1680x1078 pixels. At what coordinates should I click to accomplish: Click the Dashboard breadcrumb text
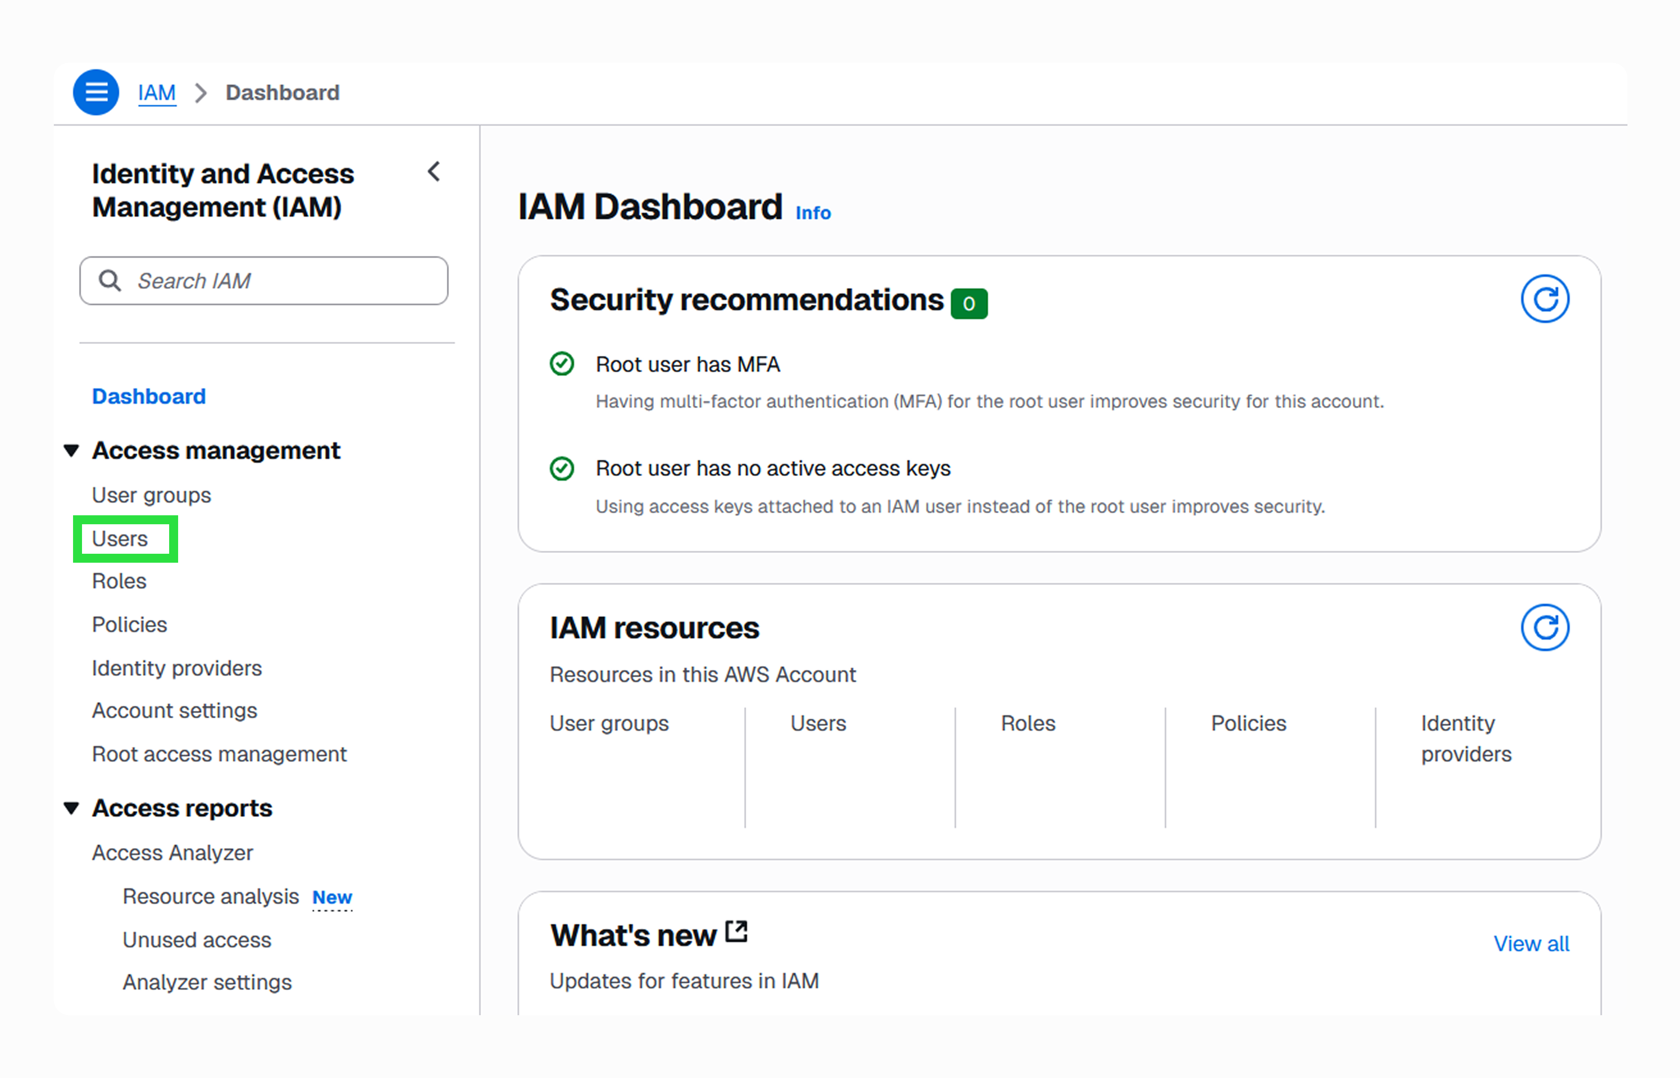coord(283,92)
